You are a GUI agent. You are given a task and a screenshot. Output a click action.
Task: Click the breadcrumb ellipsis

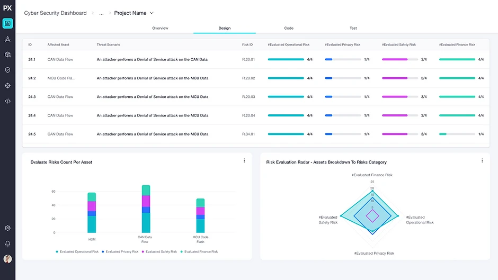(x=101, y=13)
